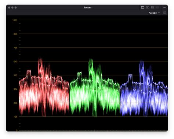Open the three-dot options menu
The height and width of the screenshot is (139, 174).
click(x=164, y=7)
